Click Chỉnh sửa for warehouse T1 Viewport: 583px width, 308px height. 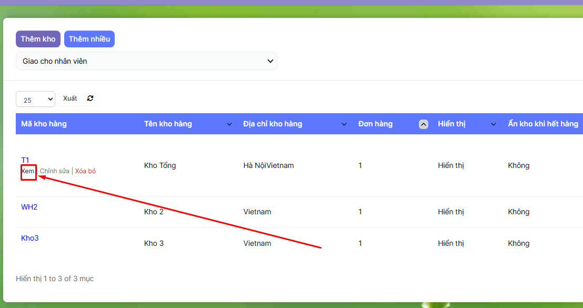point(54,171)
